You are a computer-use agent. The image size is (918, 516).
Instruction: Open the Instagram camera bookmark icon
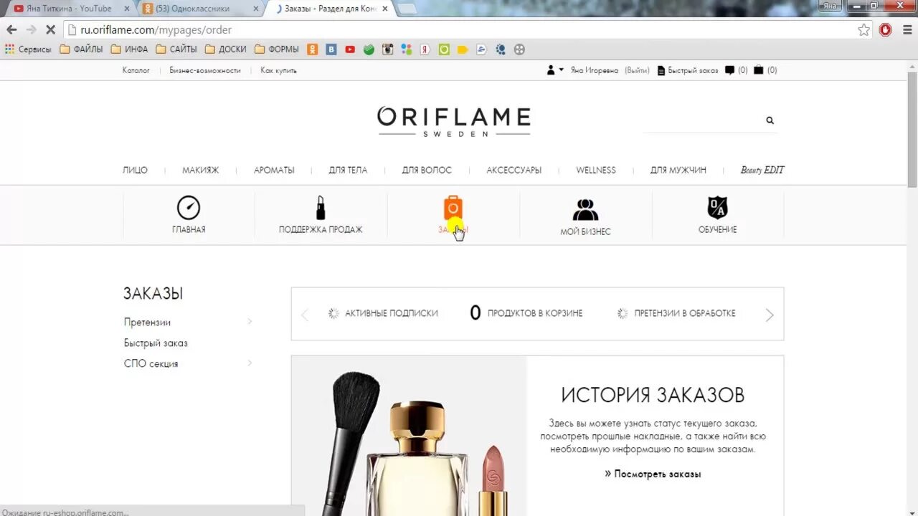[387, 49]
